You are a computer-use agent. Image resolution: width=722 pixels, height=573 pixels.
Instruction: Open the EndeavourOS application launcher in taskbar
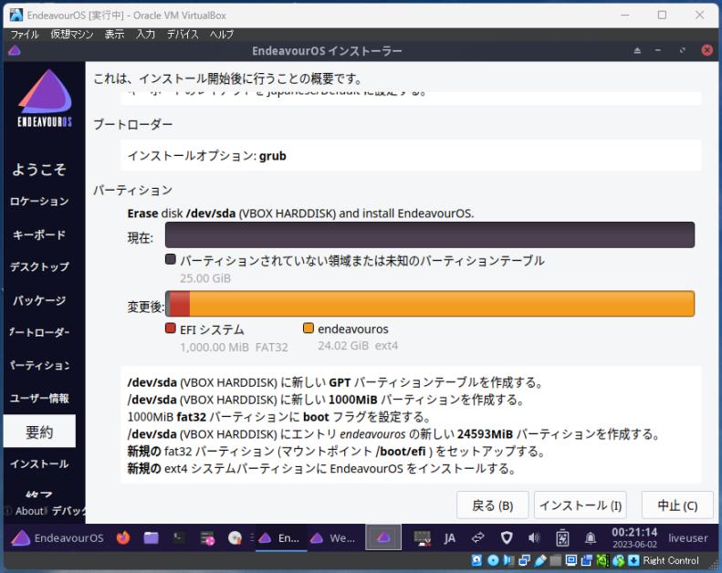tap(58, 538)
